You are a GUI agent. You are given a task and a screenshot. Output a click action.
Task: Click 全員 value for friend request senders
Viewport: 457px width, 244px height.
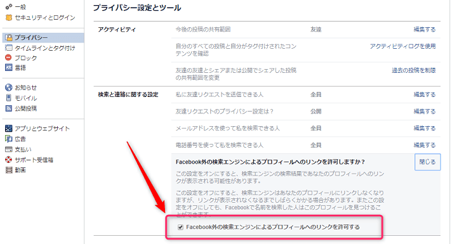pos(316,94)
